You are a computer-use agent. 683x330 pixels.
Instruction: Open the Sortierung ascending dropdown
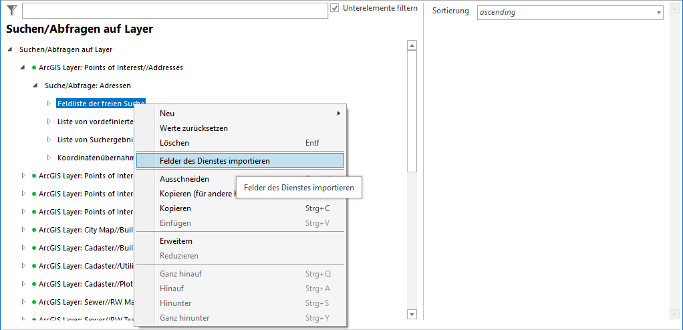tap(658, 13)
